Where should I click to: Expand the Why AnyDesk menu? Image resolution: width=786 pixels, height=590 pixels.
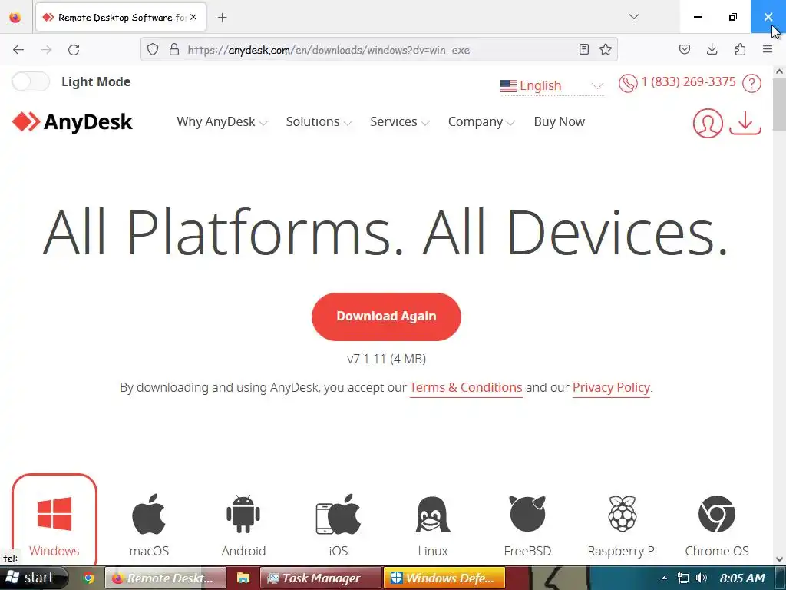[x=222, y=122]
